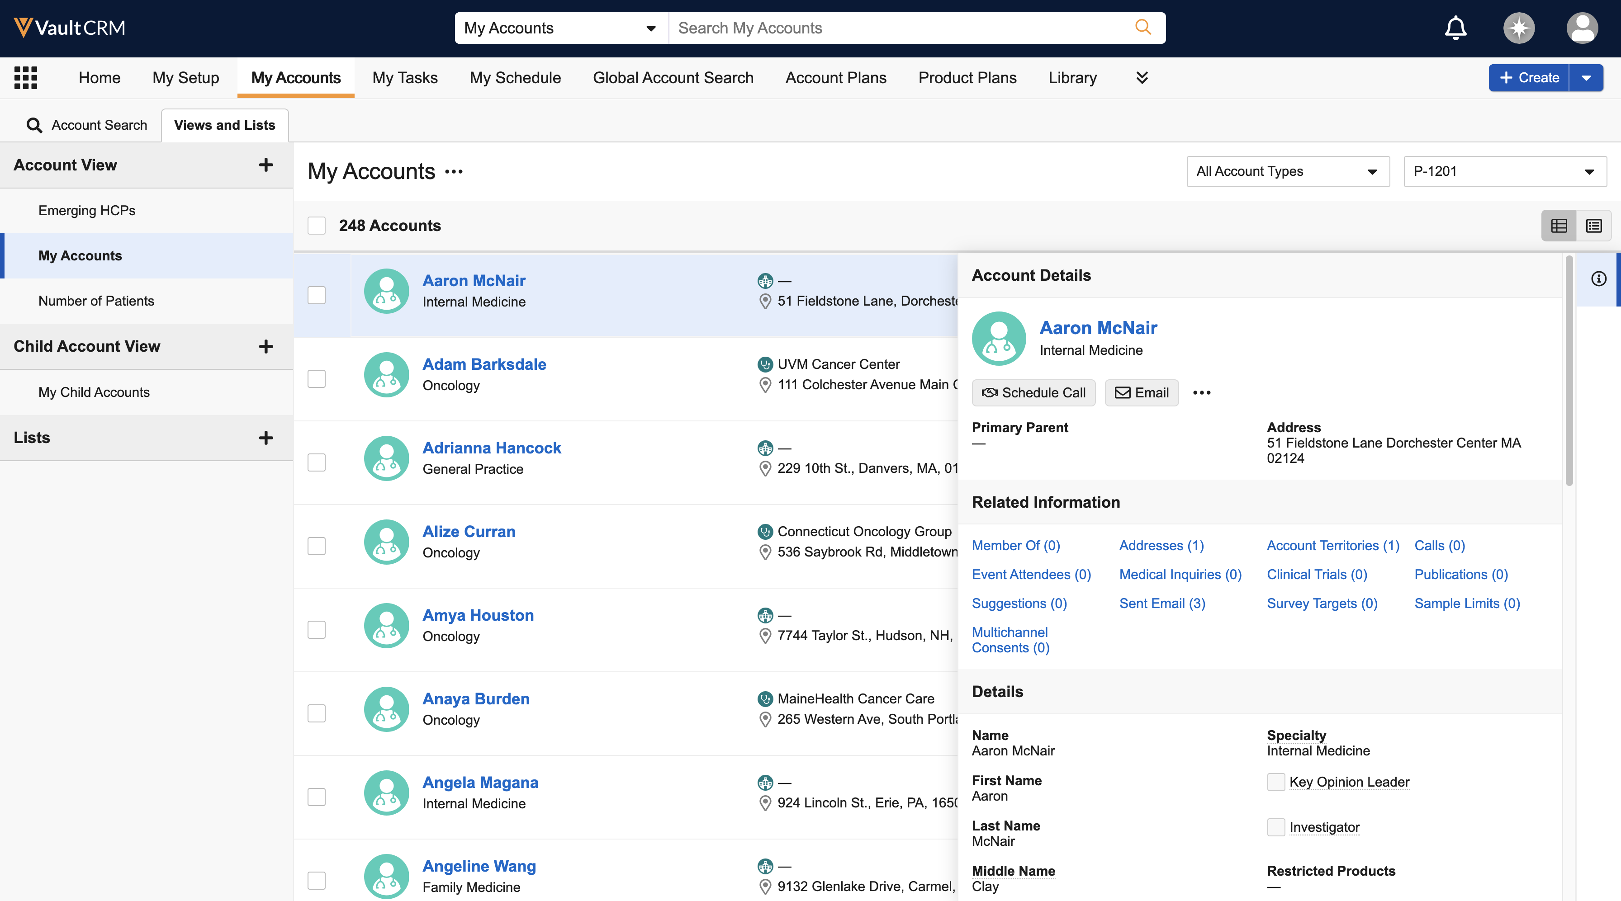Switch to list layout view

(x=1593, y=226)
